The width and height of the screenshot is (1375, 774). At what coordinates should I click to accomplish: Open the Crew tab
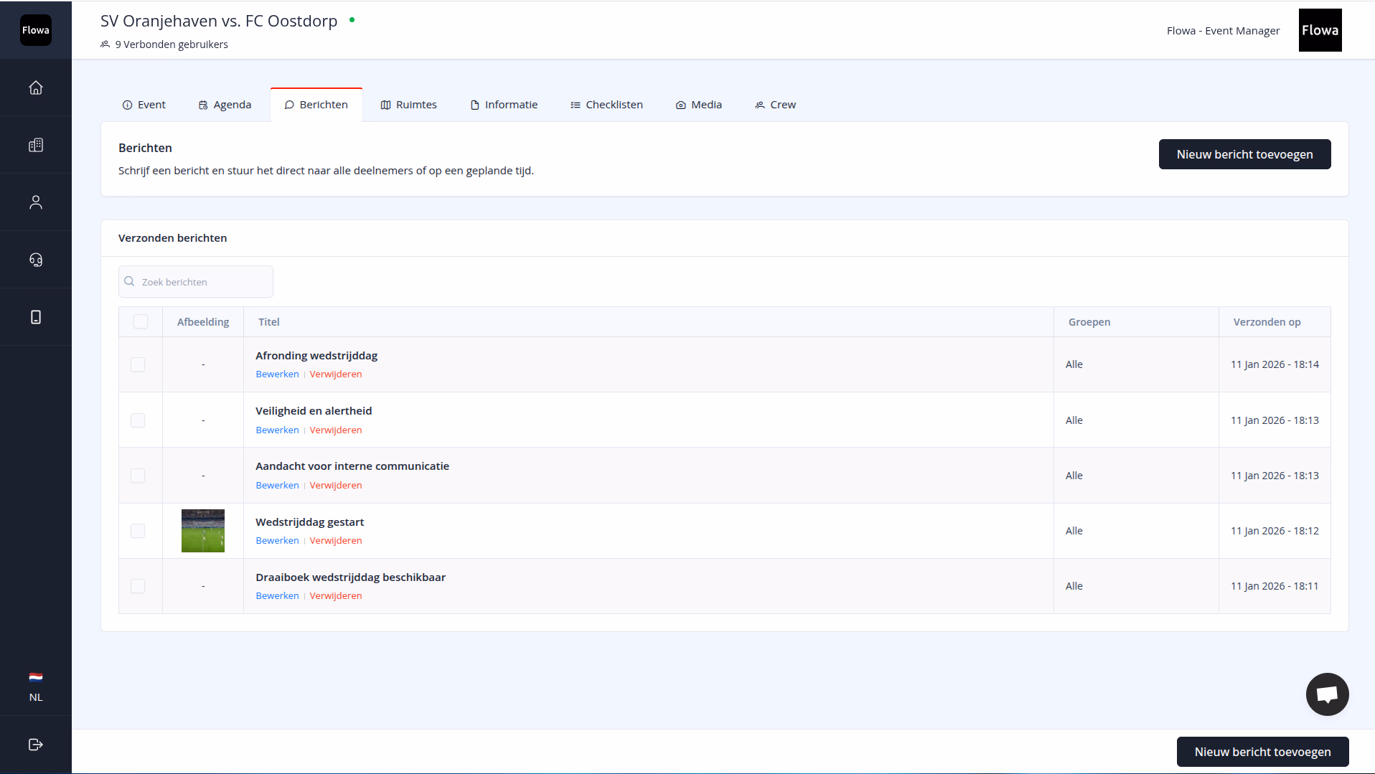pyautogui.click(x=775, y=105)
